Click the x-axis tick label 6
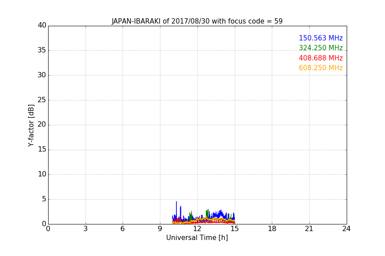The height and width of the screenshot is (256, 385). (x=123, y=229)
